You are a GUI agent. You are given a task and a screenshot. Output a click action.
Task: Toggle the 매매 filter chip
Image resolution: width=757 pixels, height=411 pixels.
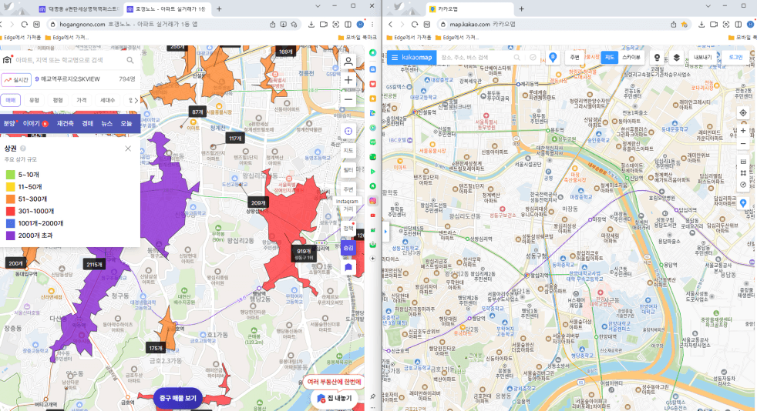point(12,100)
